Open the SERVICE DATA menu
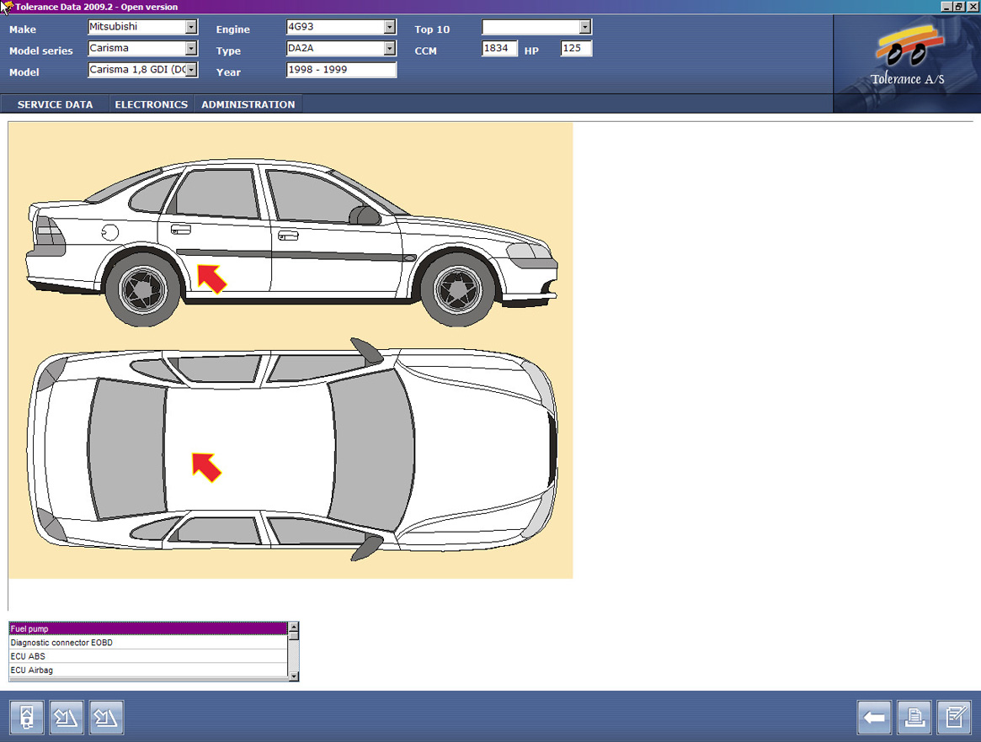This screenshot has height=742, width=981. [x=55, y=104]
